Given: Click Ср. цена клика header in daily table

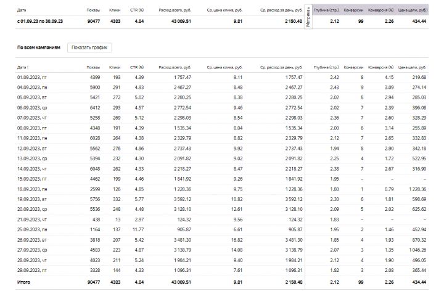Looking at the screenshot, I should tap(224, 67).
